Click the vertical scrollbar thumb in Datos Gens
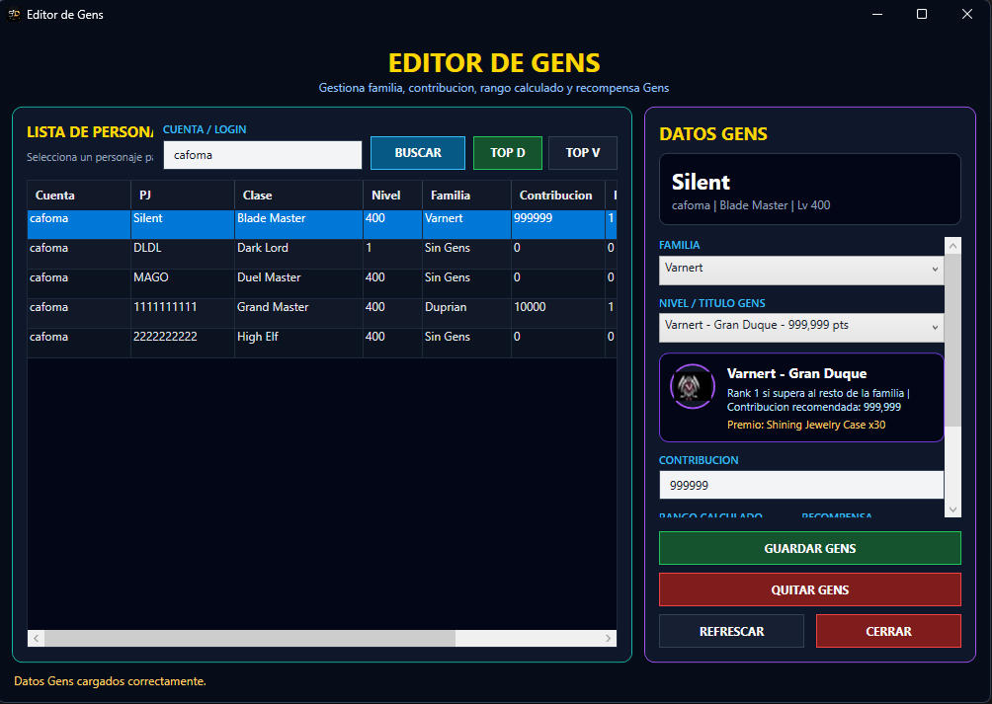This screenshot has width=992, height=704. point(952,340)
